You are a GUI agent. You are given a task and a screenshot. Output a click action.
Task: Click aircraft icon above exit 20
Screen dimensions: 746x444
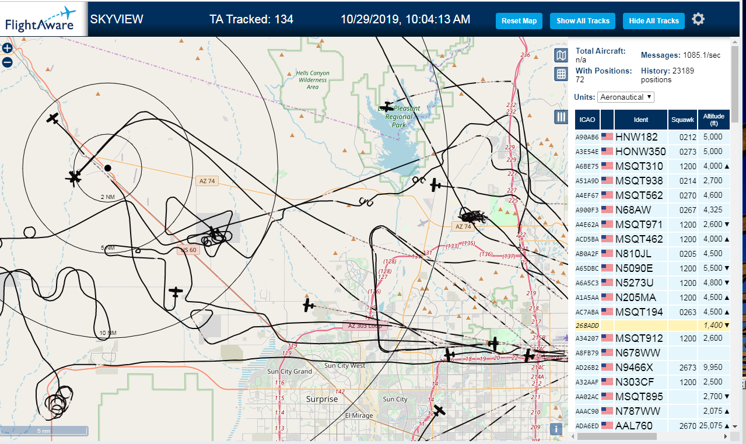(494, 343)
